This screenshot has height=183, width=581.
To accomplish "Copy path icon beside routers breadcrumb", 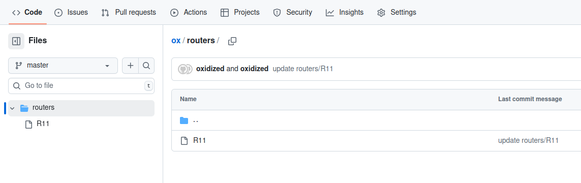I will [x=232, y=41].
